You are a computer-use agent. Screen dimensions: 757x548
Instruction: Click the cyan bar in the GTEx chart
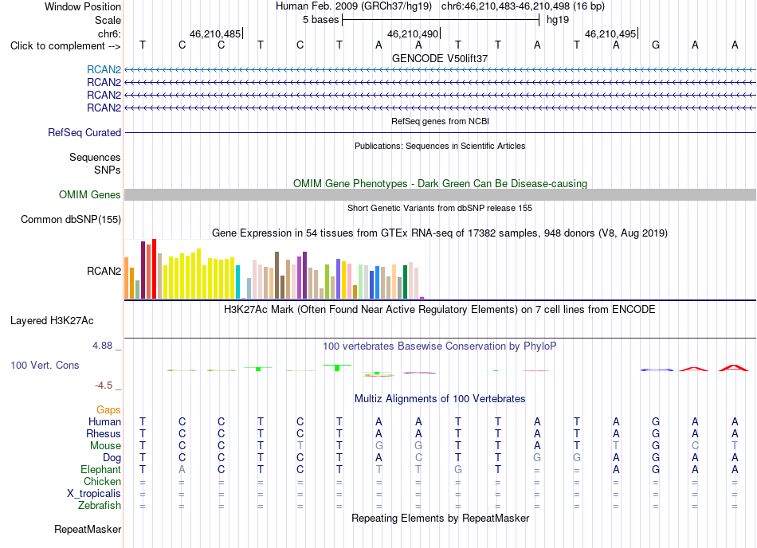coord(238,282)
